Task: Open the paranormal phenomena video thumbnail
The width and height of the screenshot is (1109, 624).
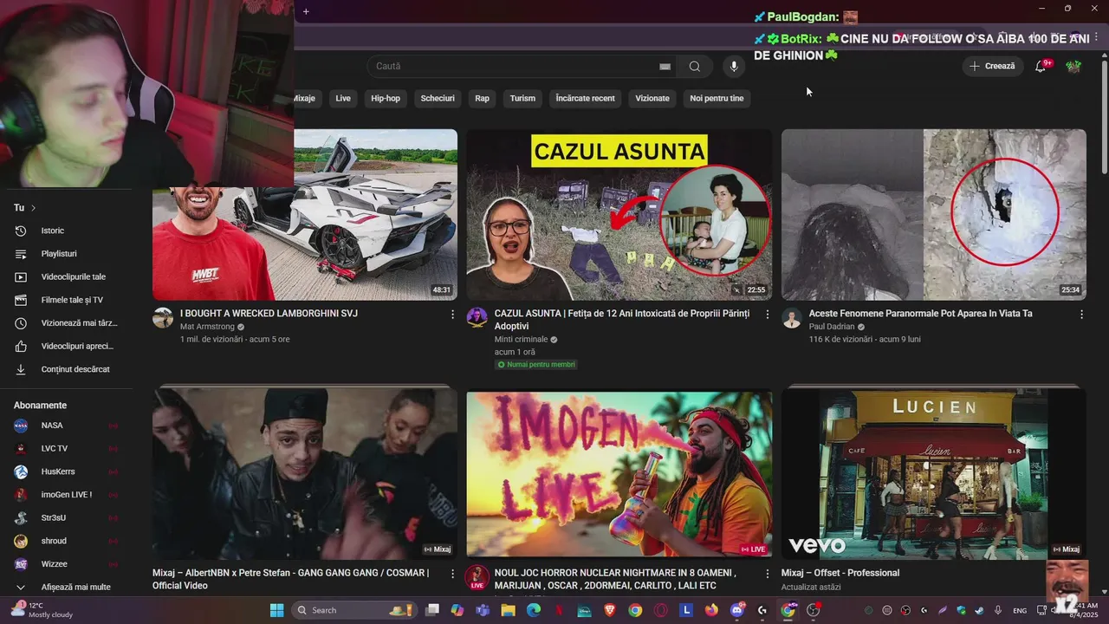Action: pos(934,215)
